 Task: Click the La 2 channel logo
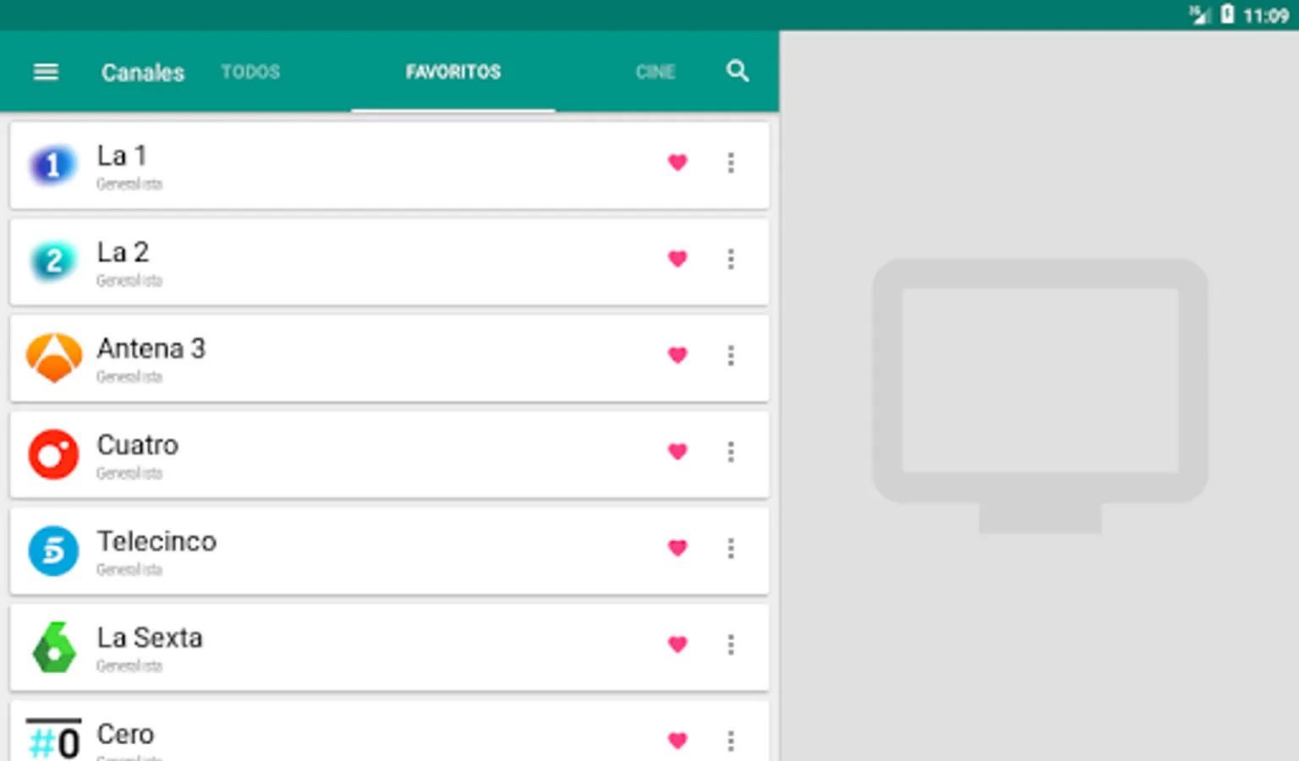pos(53,261)
